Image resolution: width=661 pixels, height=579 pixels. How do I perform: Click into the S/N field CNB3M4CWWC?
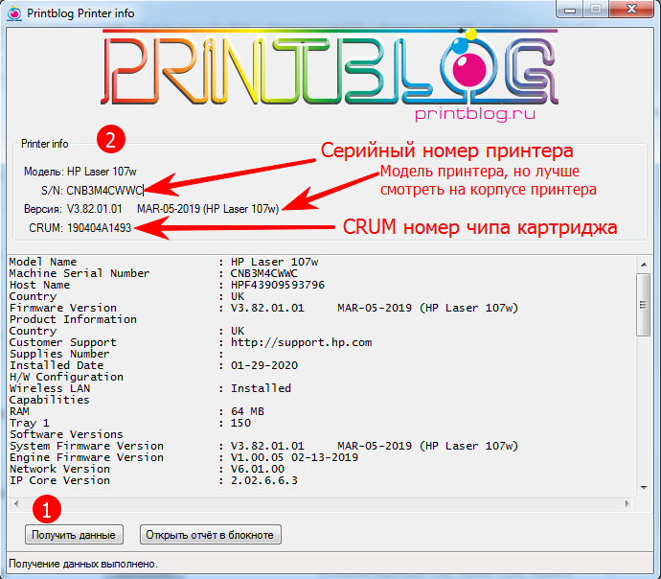[104, 191]
